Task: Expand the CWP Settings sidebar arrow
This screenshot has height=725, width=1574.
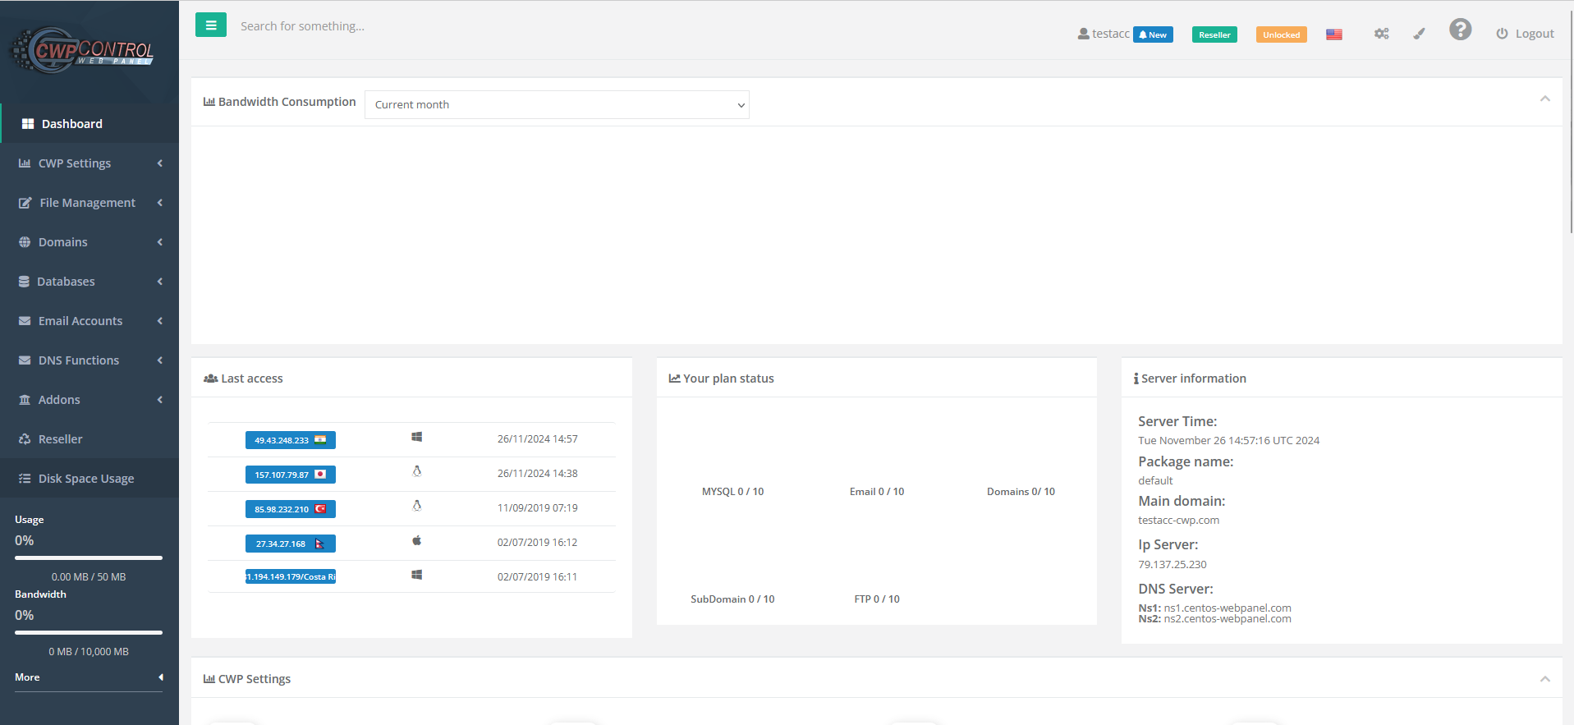Action: pos(160,163)
